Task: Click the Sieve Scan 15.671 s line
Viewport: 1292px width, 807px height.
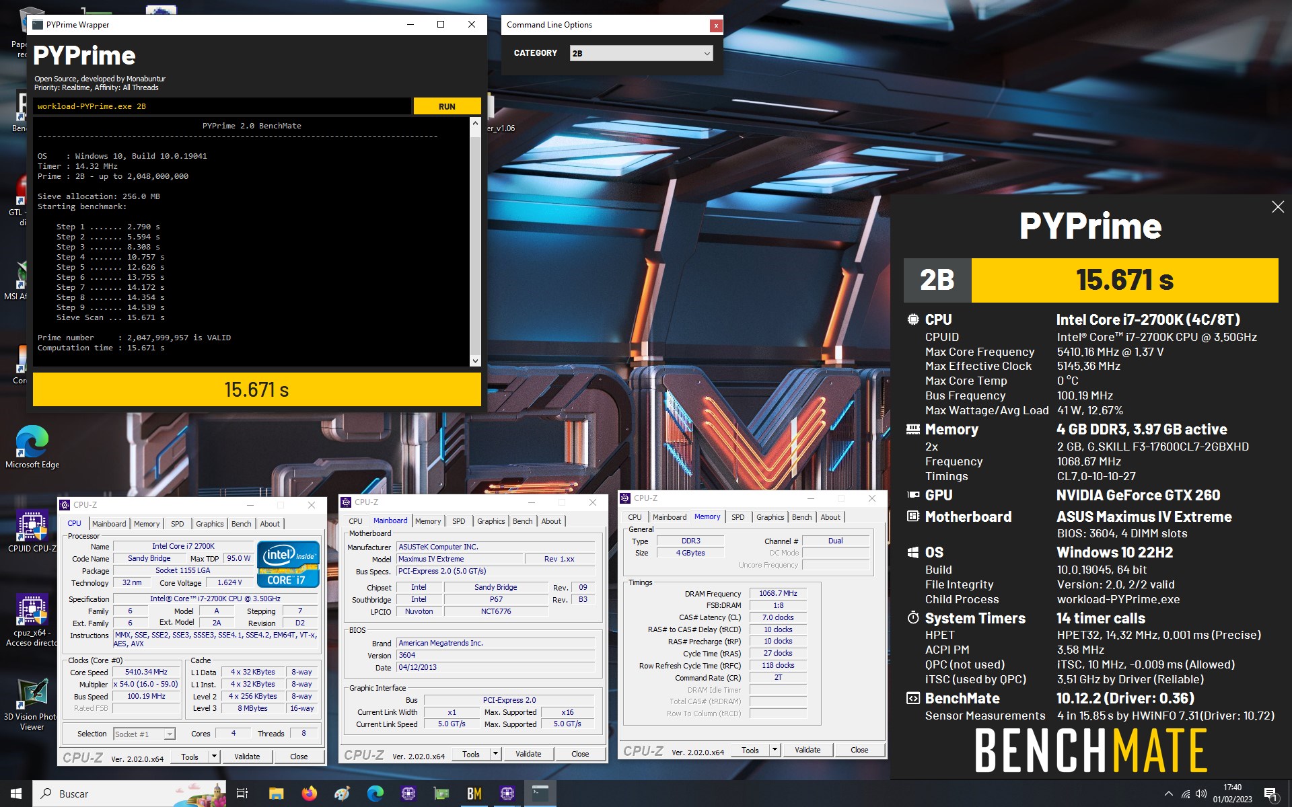Action: pyautogui.click(x=110, y=317)
